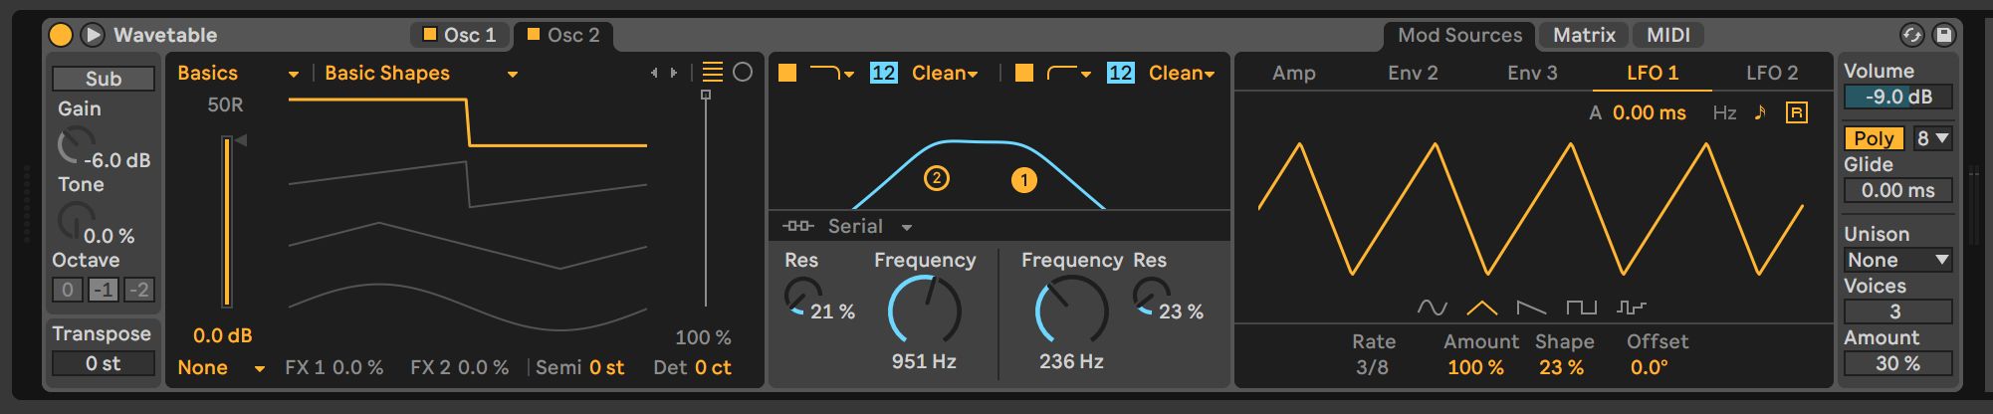The width and height of the screenshot is (1993, 414).
Task: Click the oscillator gain vertical slider
Action: 227,221
